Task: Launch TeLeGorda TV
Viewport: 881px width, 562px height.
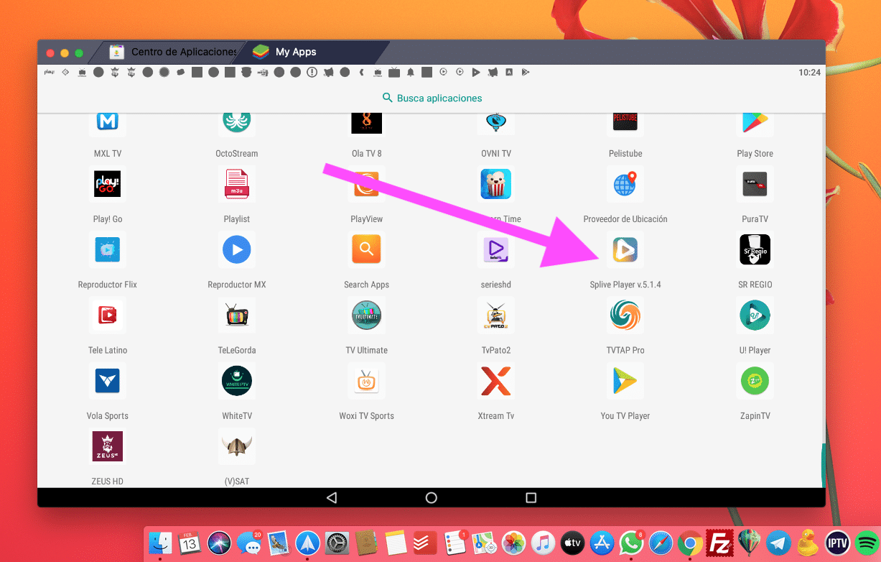Action: coord(237,315)
